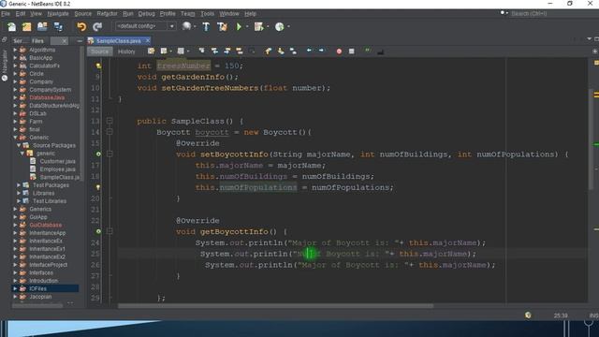
Task: Expand the Libraries node under Generic
Action: 19,193
